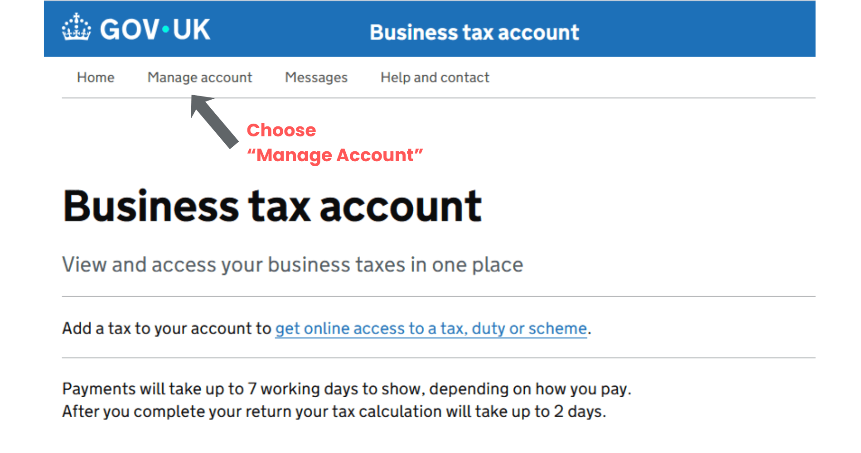The image size is (861, 453).
Task: Follow the get online access to a tax link
Action: pyautogui.click(x=430, y=328)
